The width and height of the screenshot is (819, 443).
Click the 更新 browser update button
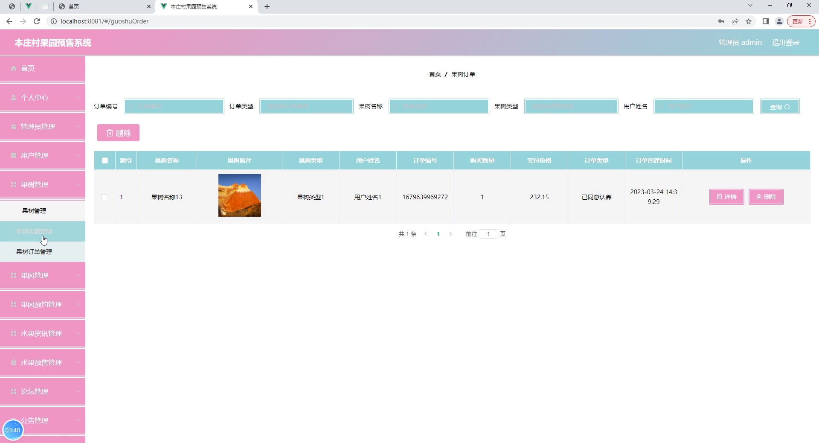(x=798, y=21)
